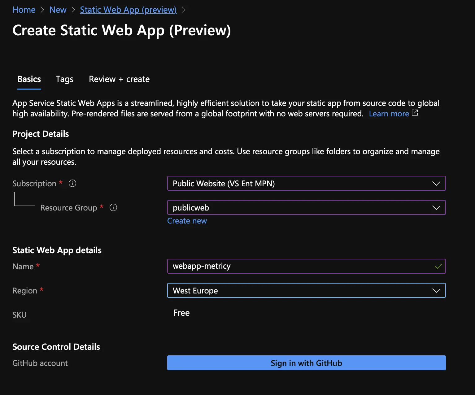The width and height of the screenshot is (475, 395).
Task: Click the Subscription dropdown chevron
Action: pyautogui.click(x=436, y=183)
